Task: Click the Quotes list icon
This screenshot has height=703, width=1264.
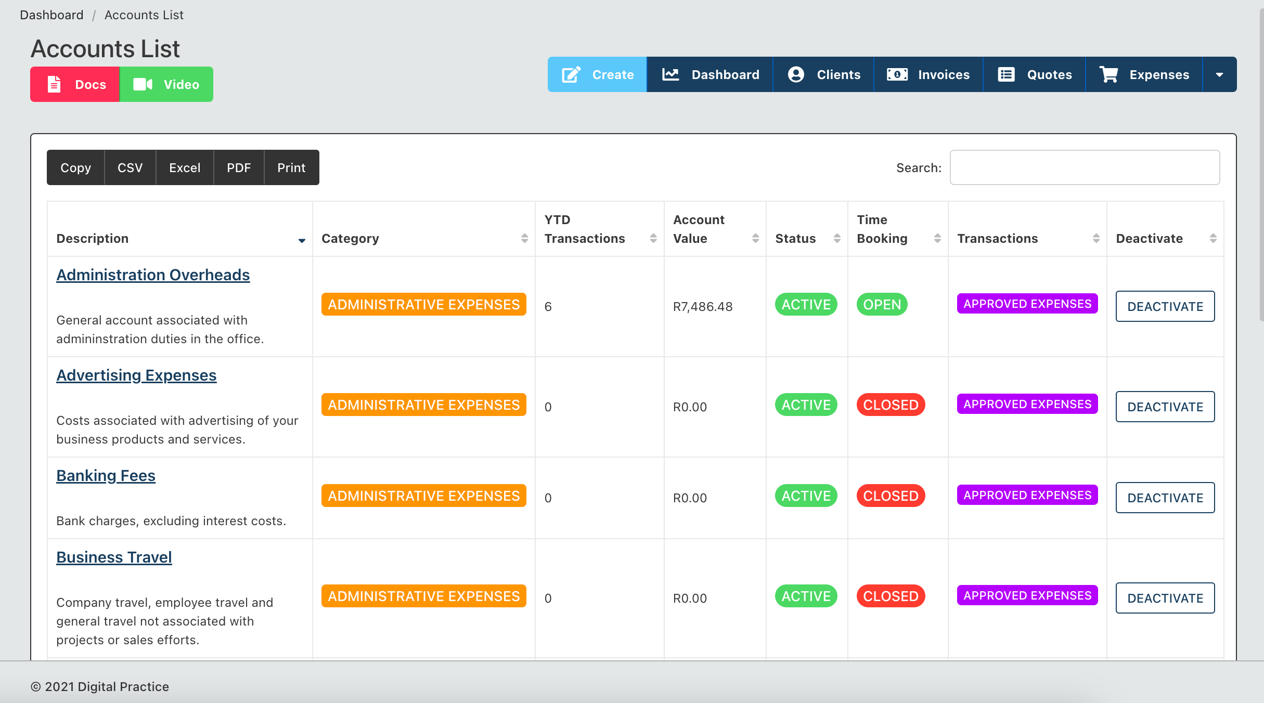Action: point(1006,74)
